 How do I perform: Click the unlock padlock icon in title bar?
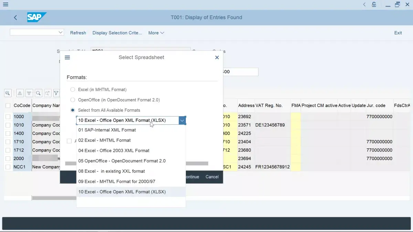coord(374,4)
